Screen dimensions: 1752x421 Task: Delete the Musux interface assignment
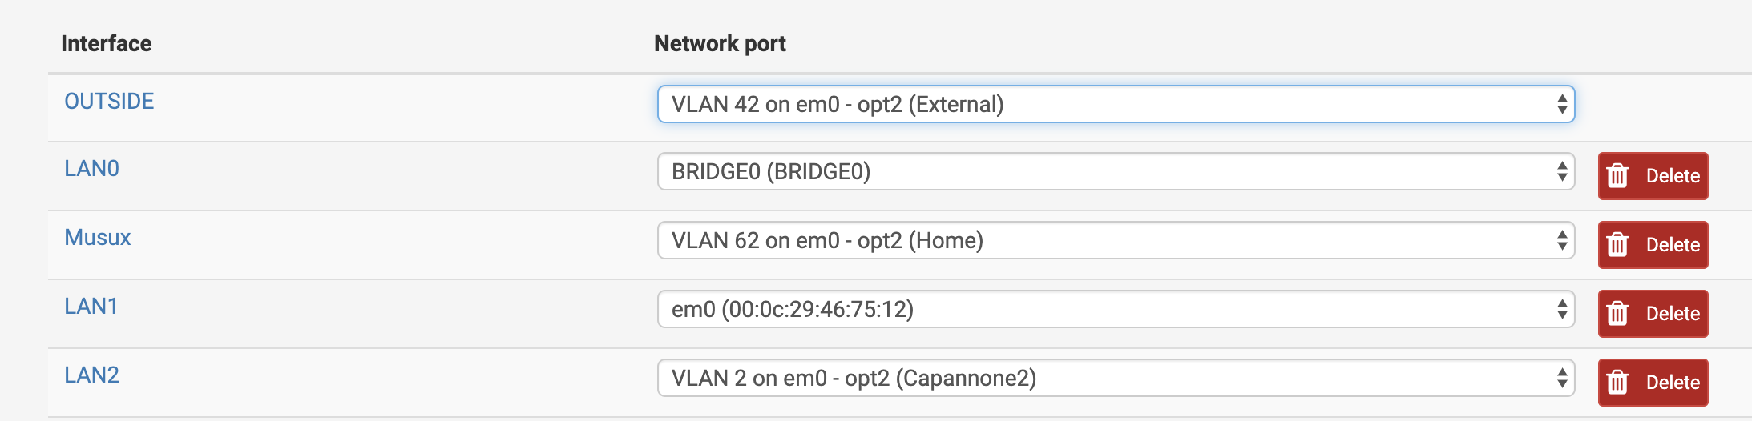(1653, 244)
